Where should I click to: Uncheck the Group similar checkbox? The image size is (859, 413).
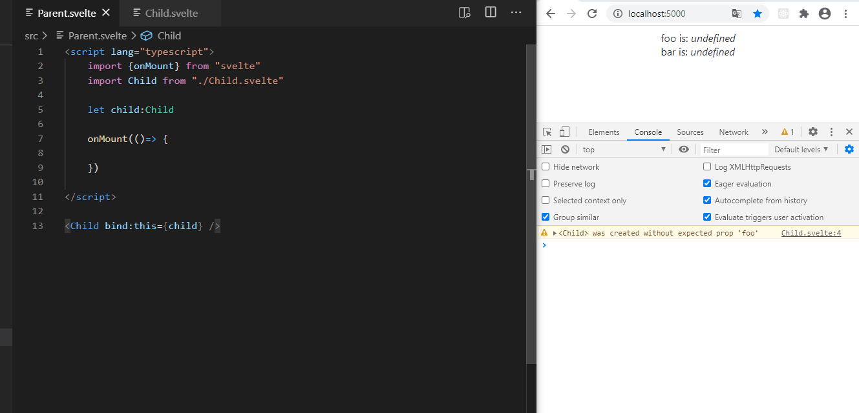546,217
